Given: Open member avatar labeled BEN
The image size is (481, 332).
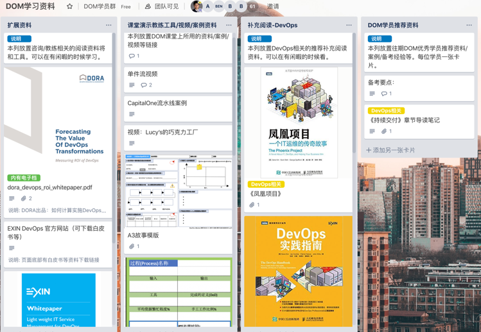Looking at the screenshot, I should click(x=219, y=6).
